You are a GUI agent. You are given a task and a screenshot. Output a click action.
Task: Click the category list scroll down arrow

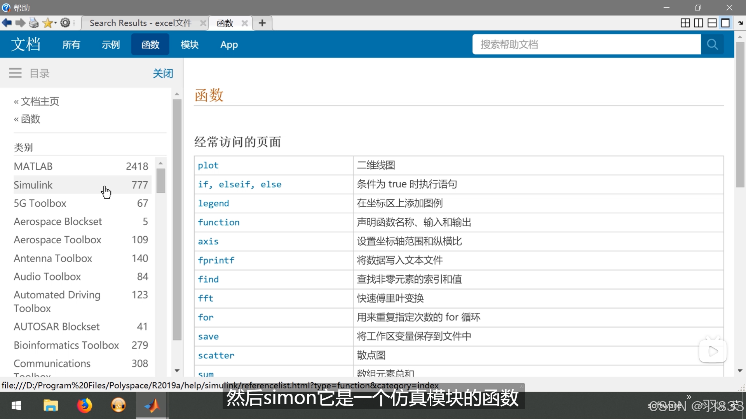point(177,371)
